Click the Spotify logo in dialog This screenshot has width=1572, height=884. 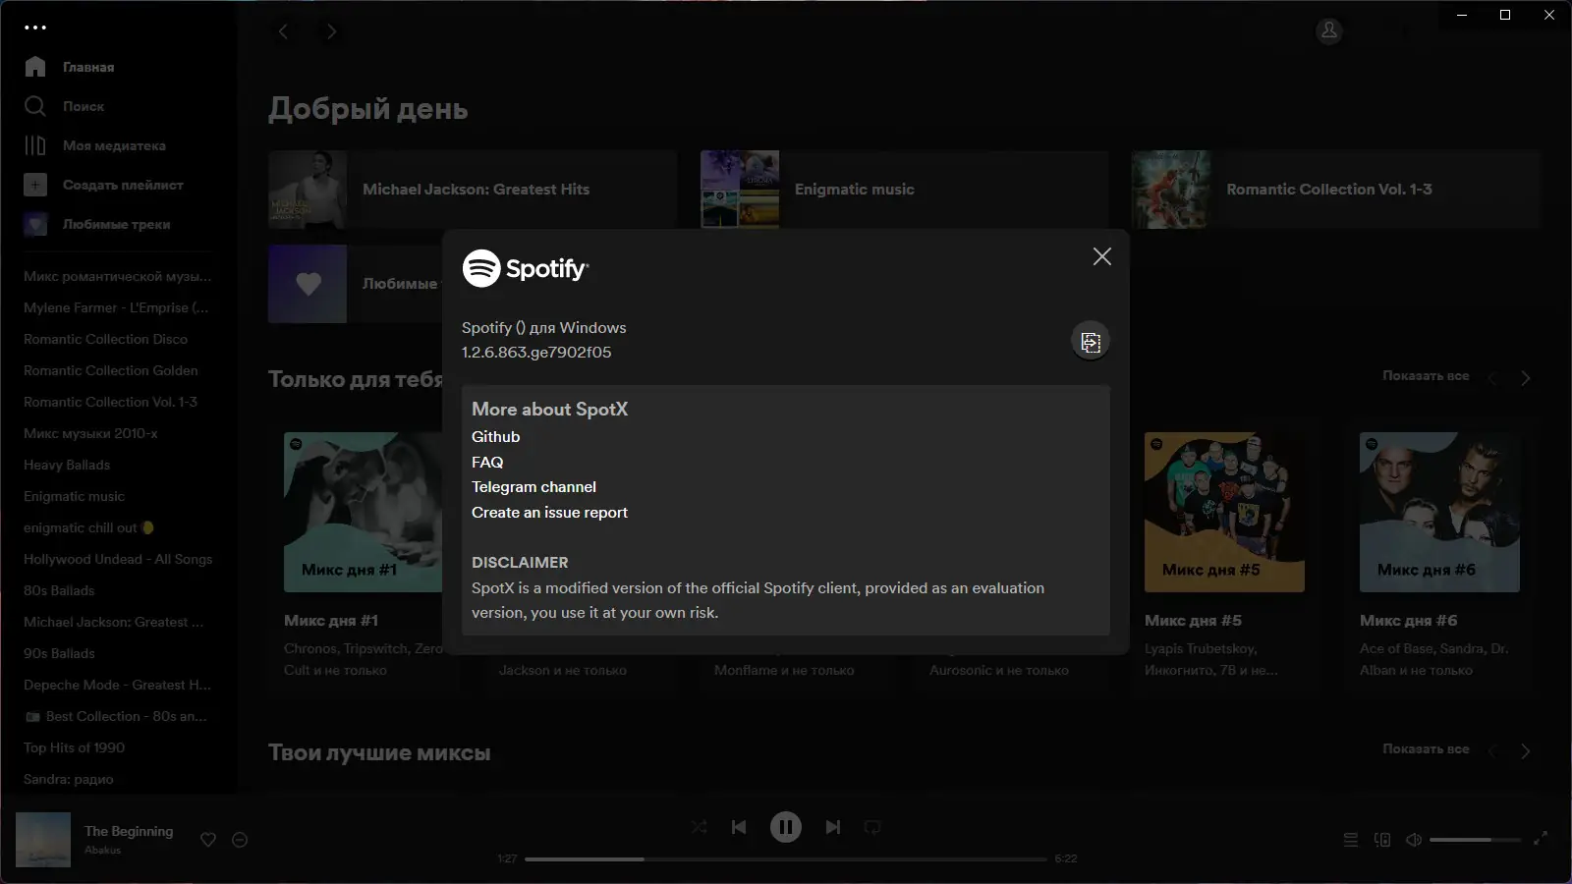tap(526, 268)
